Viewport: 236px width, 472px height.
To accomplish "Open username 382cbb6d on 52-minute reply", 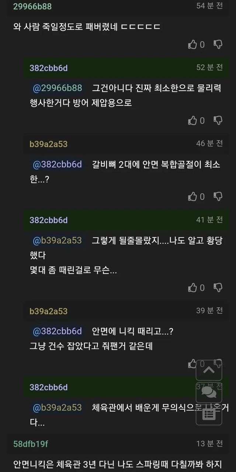I will [48, 68].
